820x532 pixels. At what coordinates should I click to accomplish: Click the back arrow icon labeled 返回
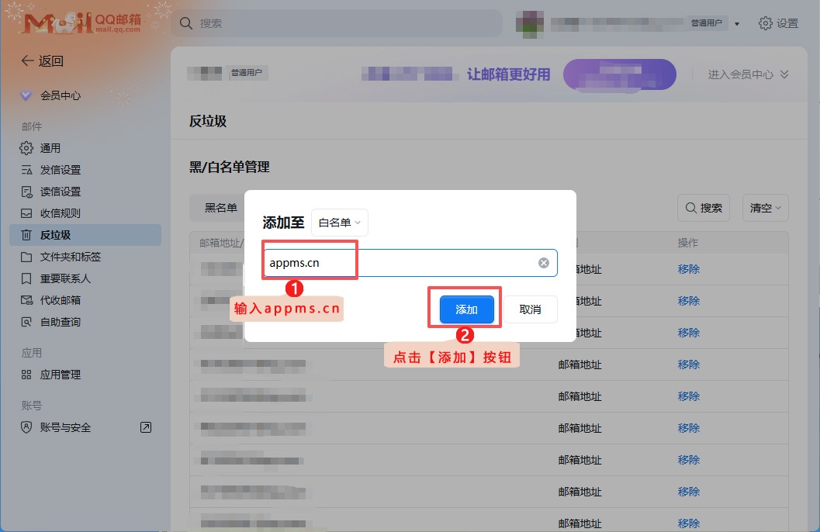coord(28,61)
